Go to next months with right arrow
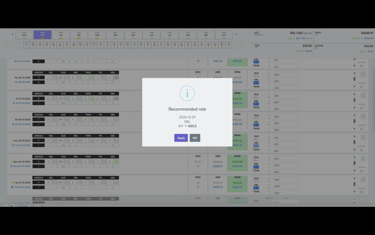 [236, 34]
